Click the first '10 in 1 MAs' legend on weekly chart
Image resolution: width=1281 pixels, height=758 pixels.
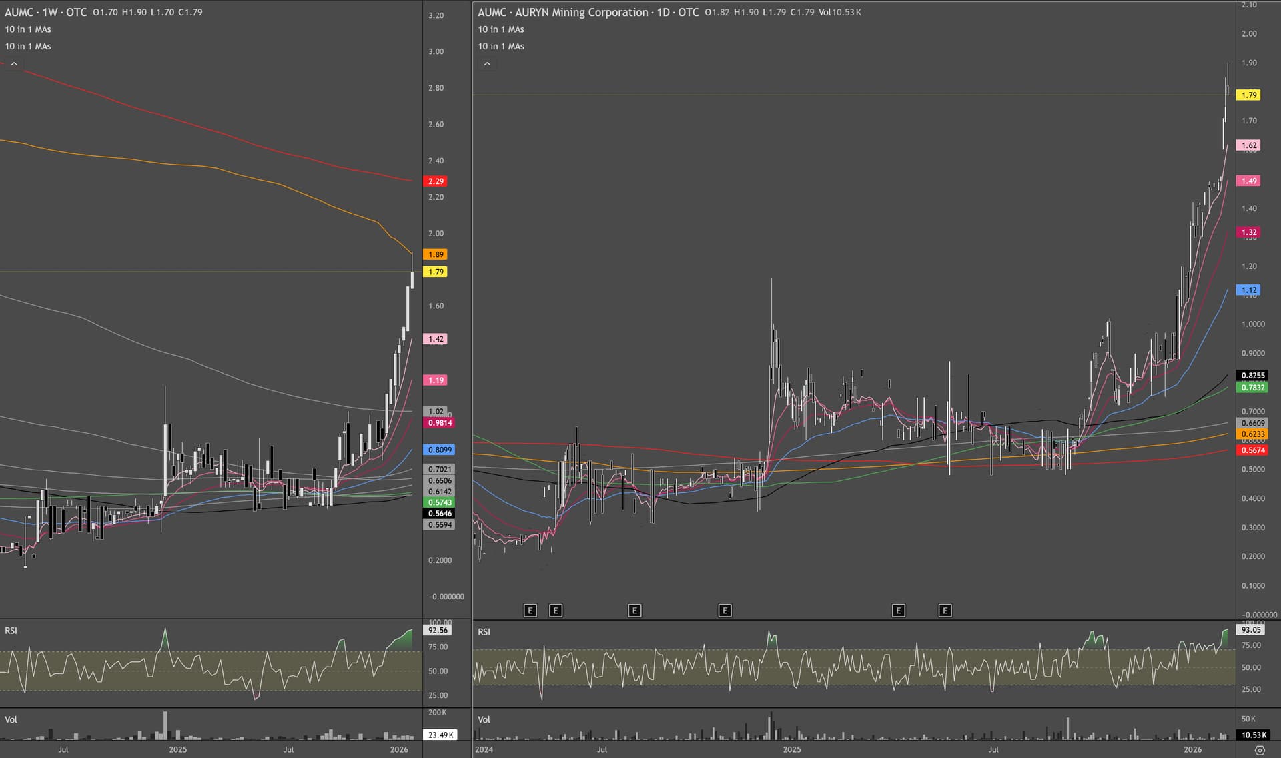pos(28,29)
